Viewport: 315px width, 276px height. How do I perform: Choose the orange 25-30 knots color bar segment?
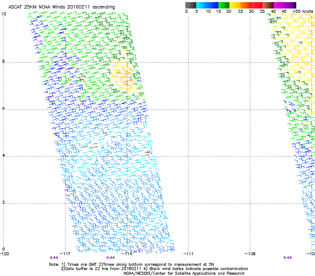tap(246, 5)
